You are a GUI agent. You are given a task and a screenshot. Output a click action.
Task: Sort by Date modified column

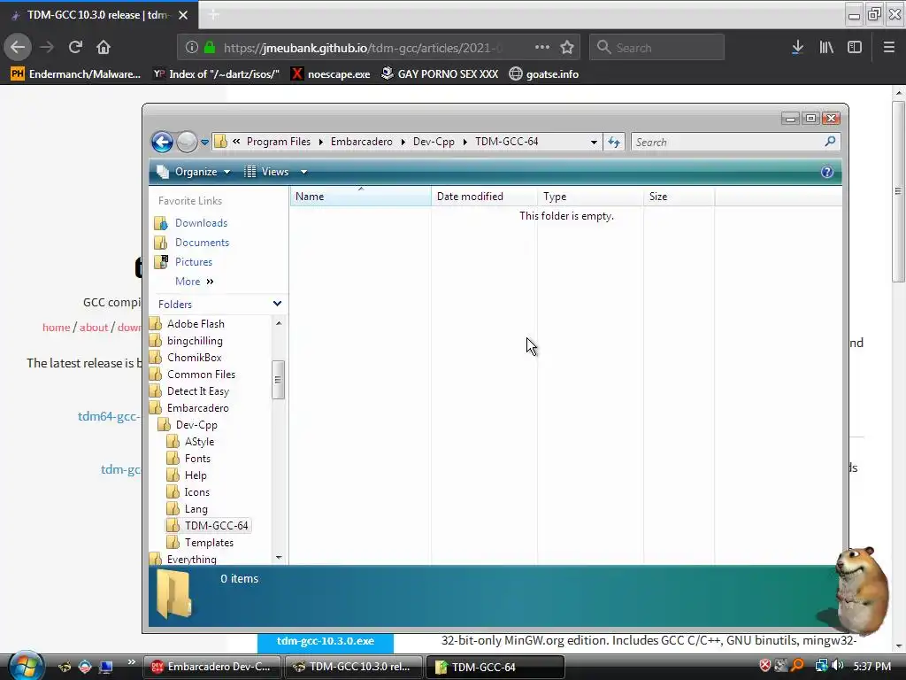(x=484, y=197)
